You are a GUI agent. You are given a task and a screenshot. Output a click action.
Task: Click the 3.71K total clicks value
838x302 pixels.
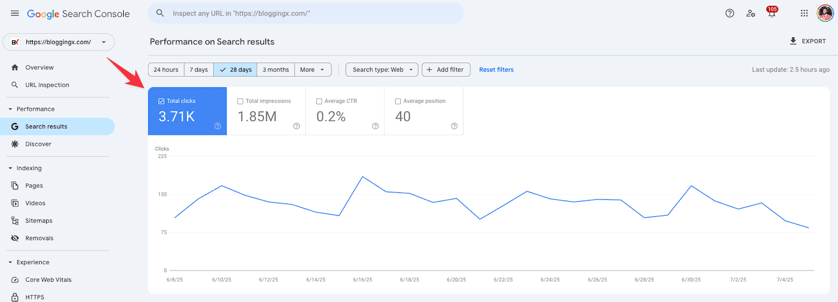pos(177,116)
